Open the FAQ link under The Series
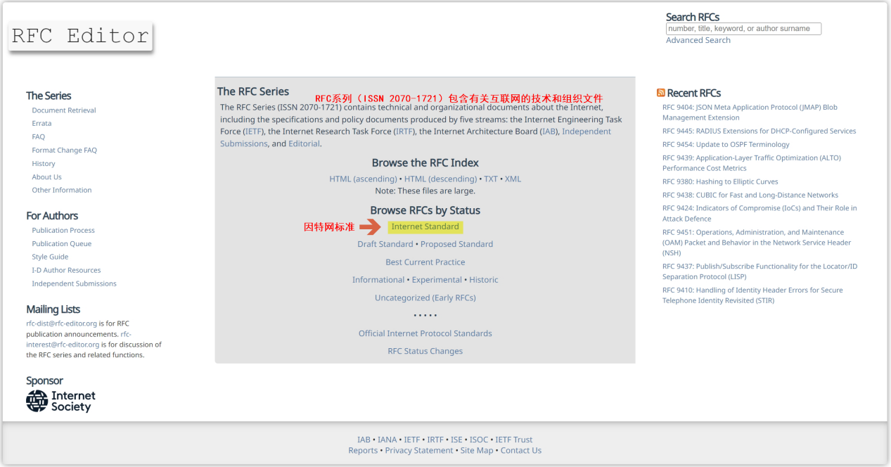The height and width of the screenshot is (467, 891). pos(38,137)
